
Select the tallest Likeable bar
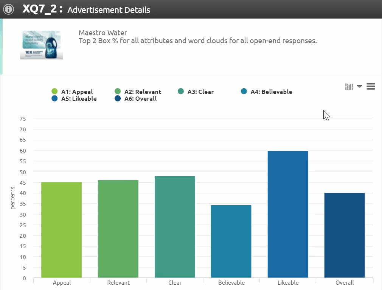point(288,214)
